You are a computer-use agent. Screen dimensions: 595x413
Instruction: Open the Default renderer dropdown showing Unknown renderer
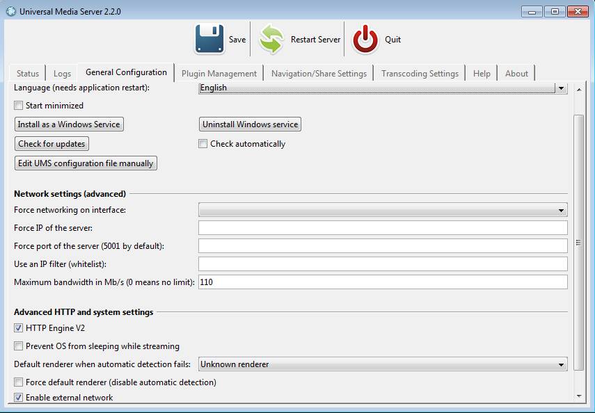[x=383, y=364]
